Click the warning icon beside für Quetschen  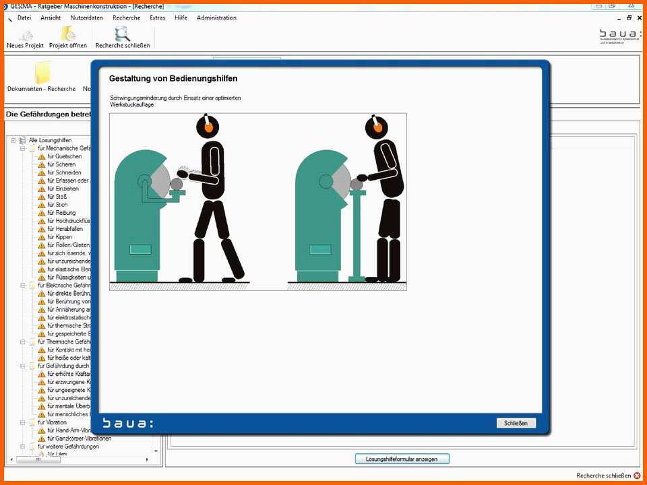pyautogui.click(x=42, y=157)
